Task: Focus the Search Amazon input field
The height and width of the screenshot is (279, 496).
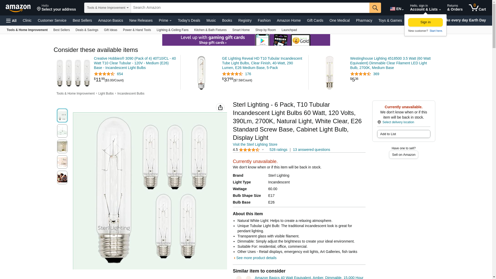Action: click(250, 8)
